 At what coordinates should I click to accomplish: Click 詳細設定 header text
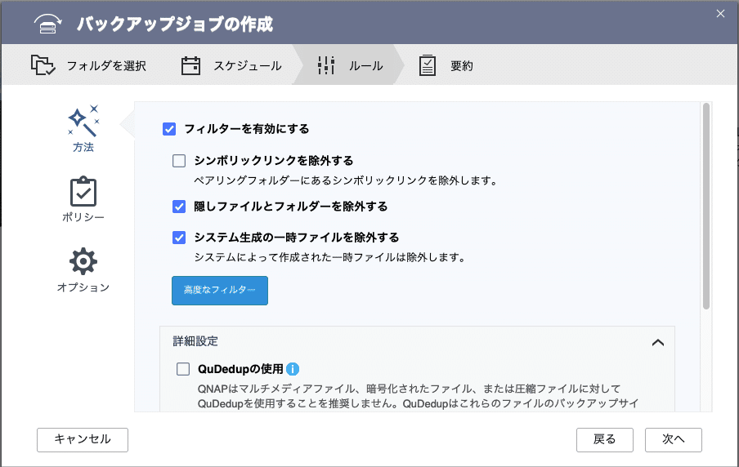(195, 341)
